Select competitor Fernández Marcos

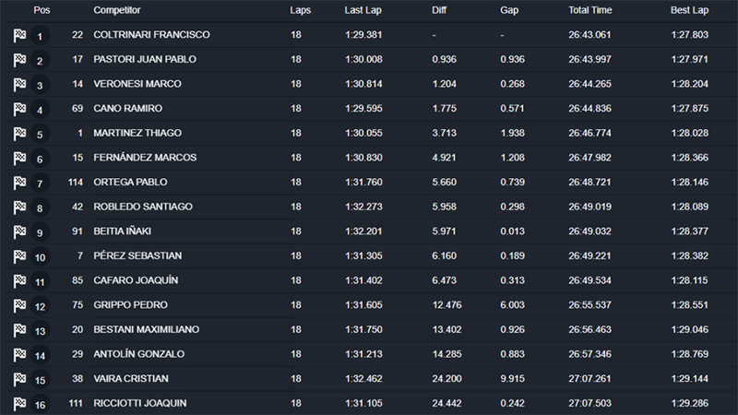pyautogui.click(x=145, y=158)
